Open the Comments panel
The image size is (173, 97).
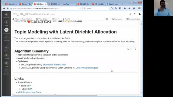(117, 19)
